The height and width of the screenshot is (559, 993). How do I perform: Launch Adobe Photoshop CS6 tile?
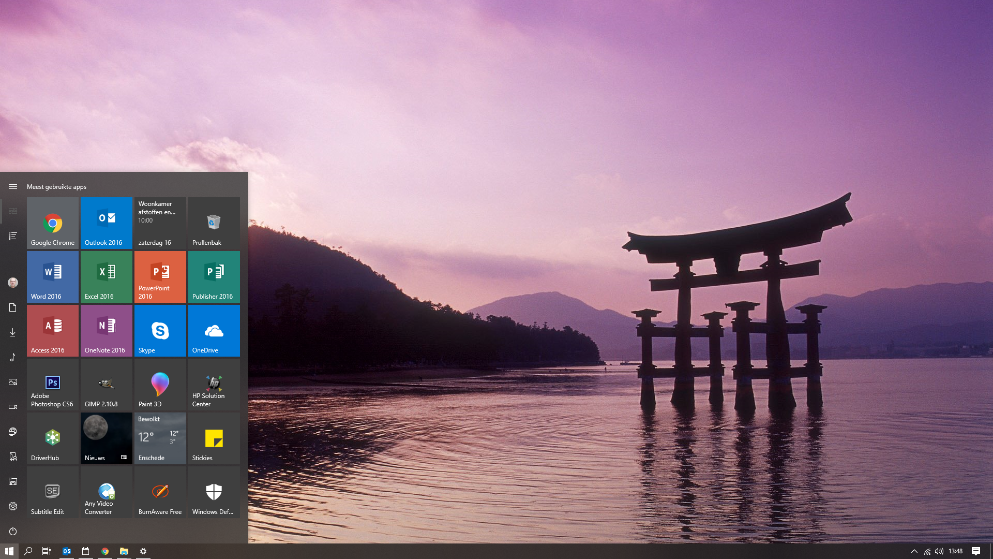click(53, 385)
